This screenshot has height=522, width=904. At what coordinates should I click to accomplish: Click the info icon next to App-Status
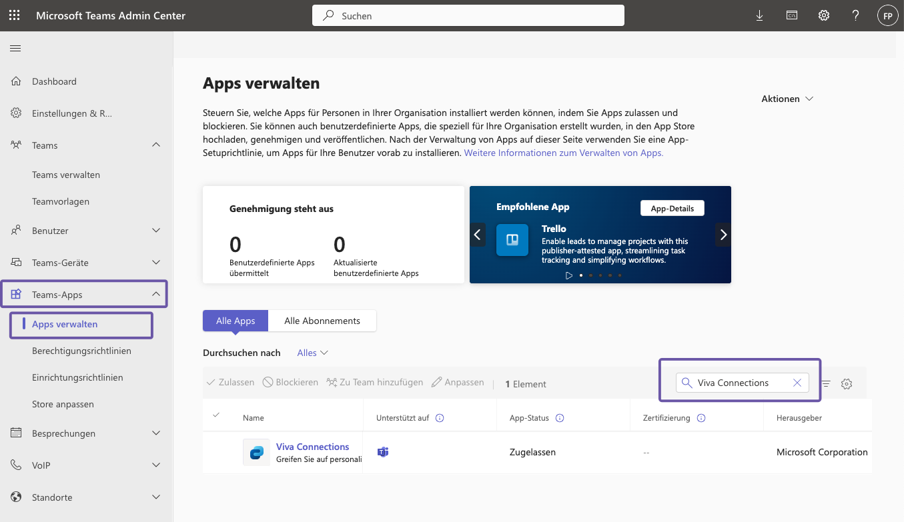point(560,418)
